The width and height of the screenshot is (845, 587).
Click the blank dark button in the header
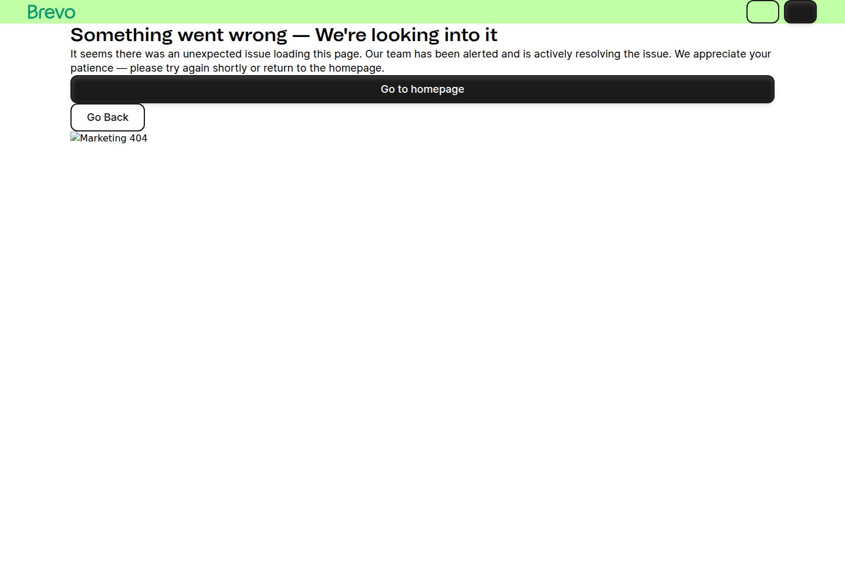800,12
